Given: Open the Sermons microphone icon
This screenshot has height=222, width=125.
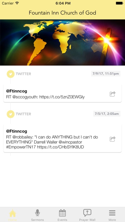Looking at the screenshot, I should pos(37,213).
